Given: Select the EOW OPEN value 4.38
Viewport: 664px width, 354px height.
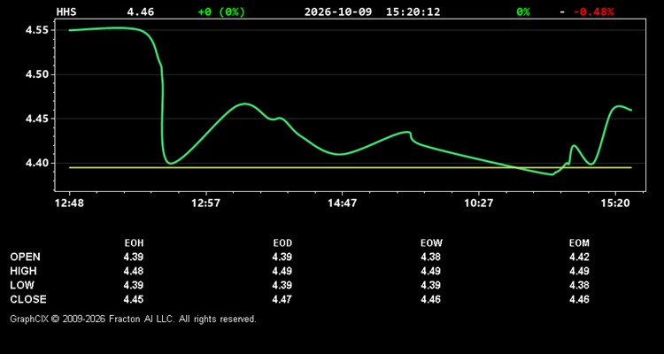Looking at the screenshot, I should click(430, 257).
